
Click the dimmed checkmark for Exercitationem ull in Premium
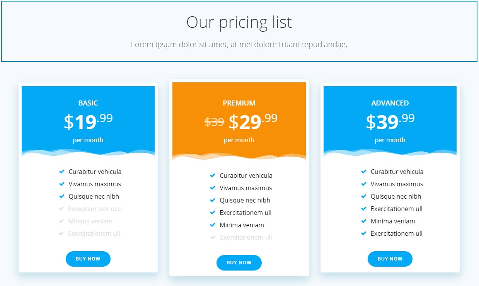(213, 237)
